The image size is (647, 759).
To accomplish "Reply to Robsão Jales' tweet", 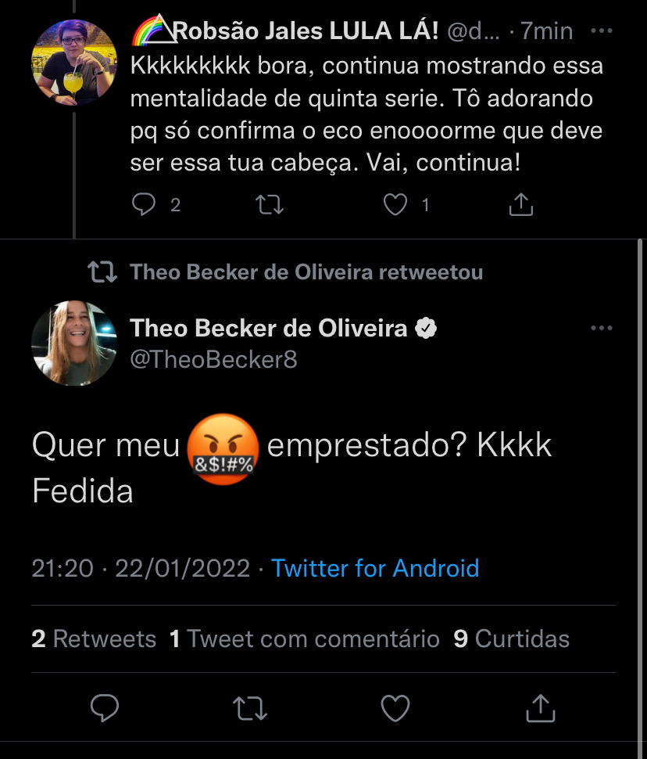I will [144, 205].
